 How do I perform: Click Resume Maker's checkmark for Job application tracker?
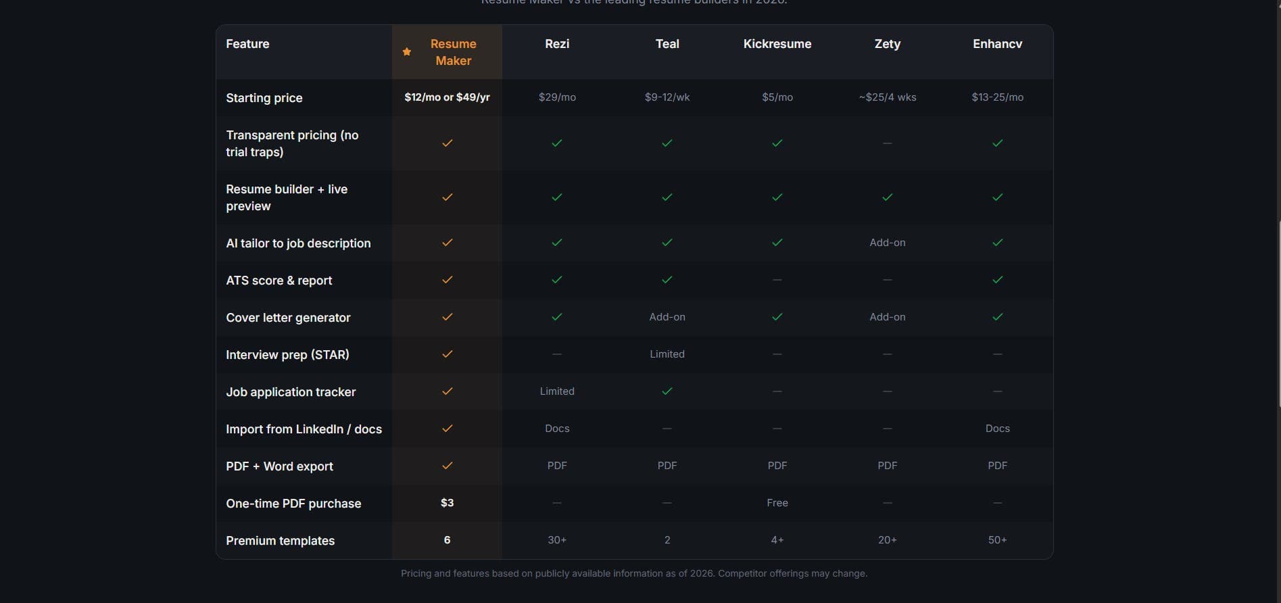[x=447, y=391]
